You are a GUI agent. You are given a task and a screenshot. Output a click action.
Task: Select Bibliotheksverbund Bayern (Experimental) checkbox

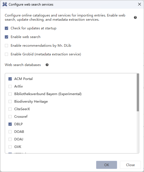click(10, 94)
